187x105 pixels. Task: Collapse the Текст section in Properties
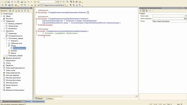pos(140,14)
